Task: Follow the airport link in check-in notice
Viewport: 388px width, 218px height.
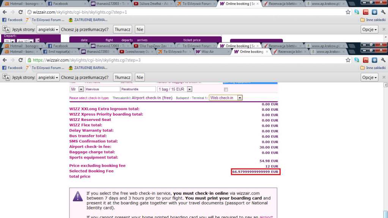Action: tap(266, 217)
